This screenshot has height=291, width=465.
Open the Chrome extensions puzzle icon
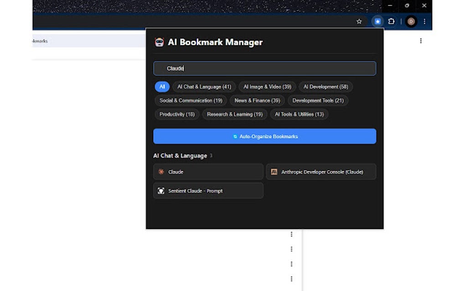click(x=391, y=21)
